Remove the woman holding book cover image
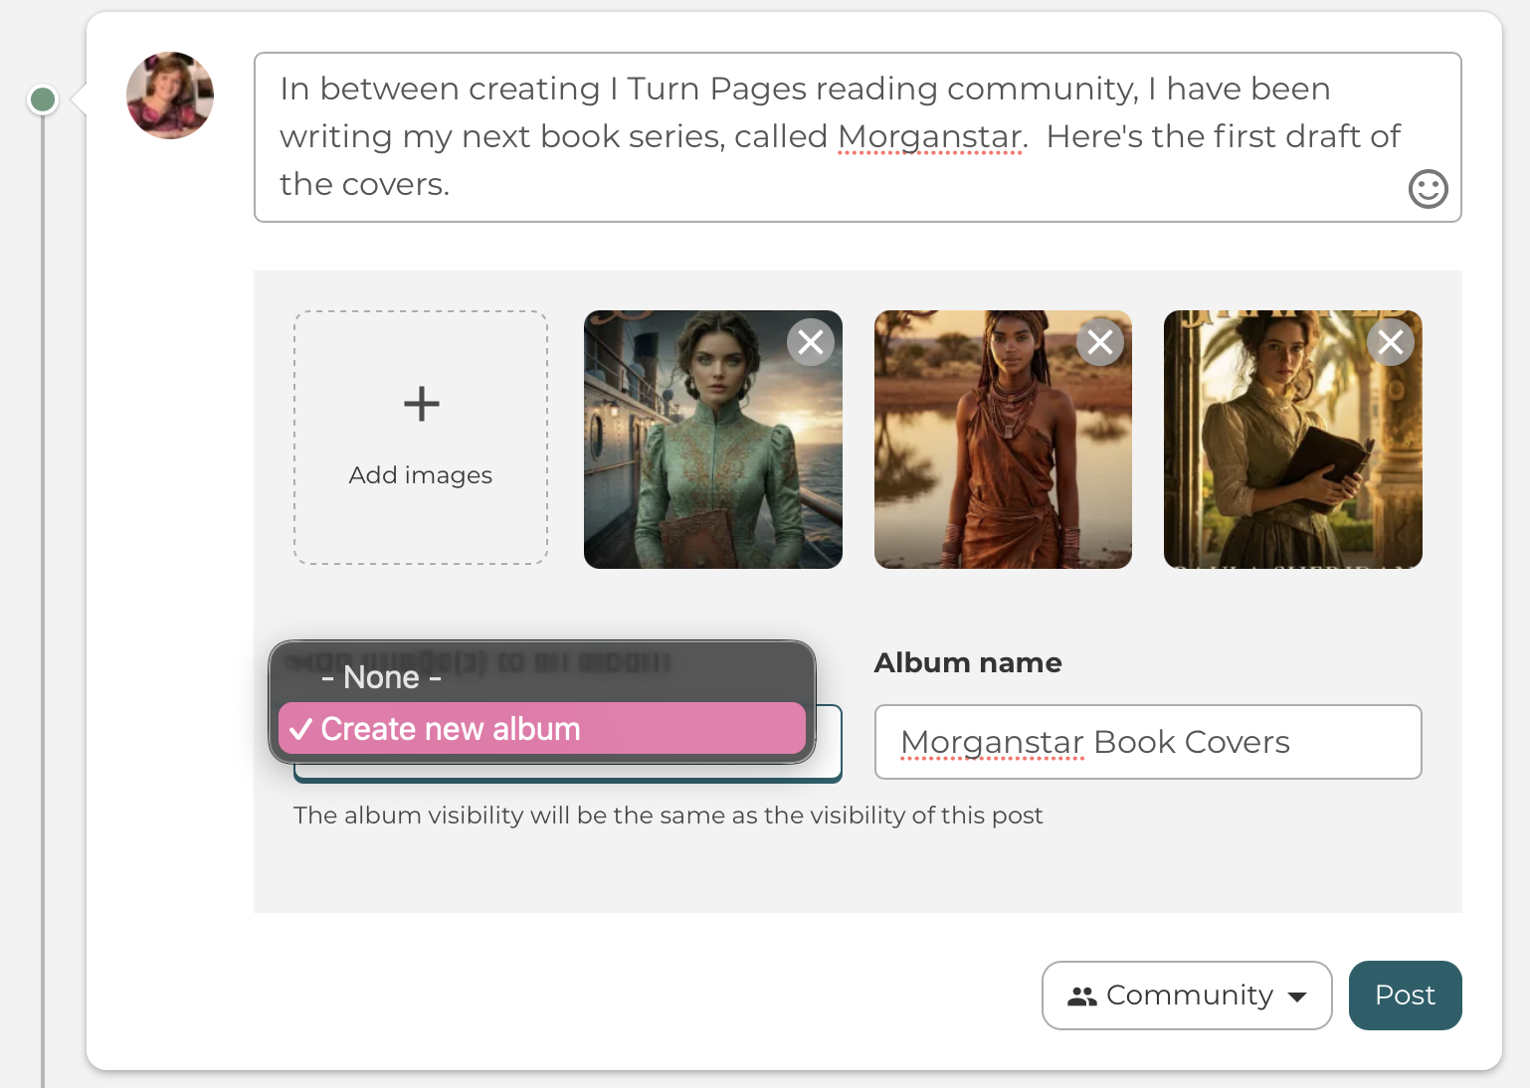Viewport: 1530px width, 1088px height. [x=1391, y=342]
